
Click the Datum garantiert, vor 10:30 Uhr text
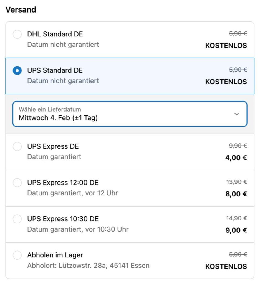click(78, 229)
